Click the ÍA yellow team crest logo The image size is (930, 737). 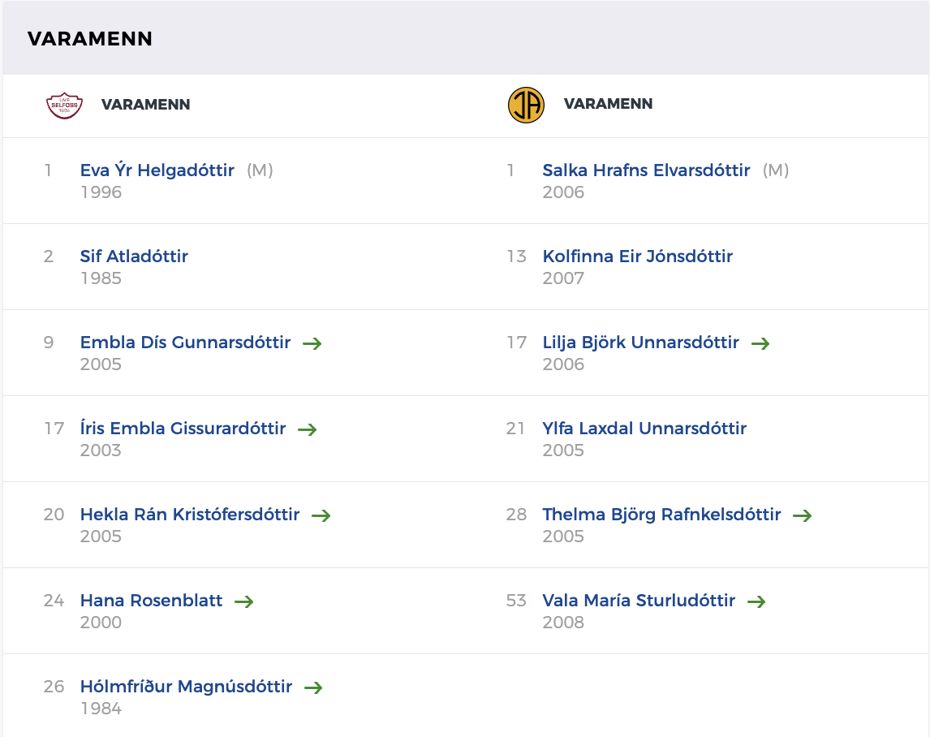click(x=526, y=105)
